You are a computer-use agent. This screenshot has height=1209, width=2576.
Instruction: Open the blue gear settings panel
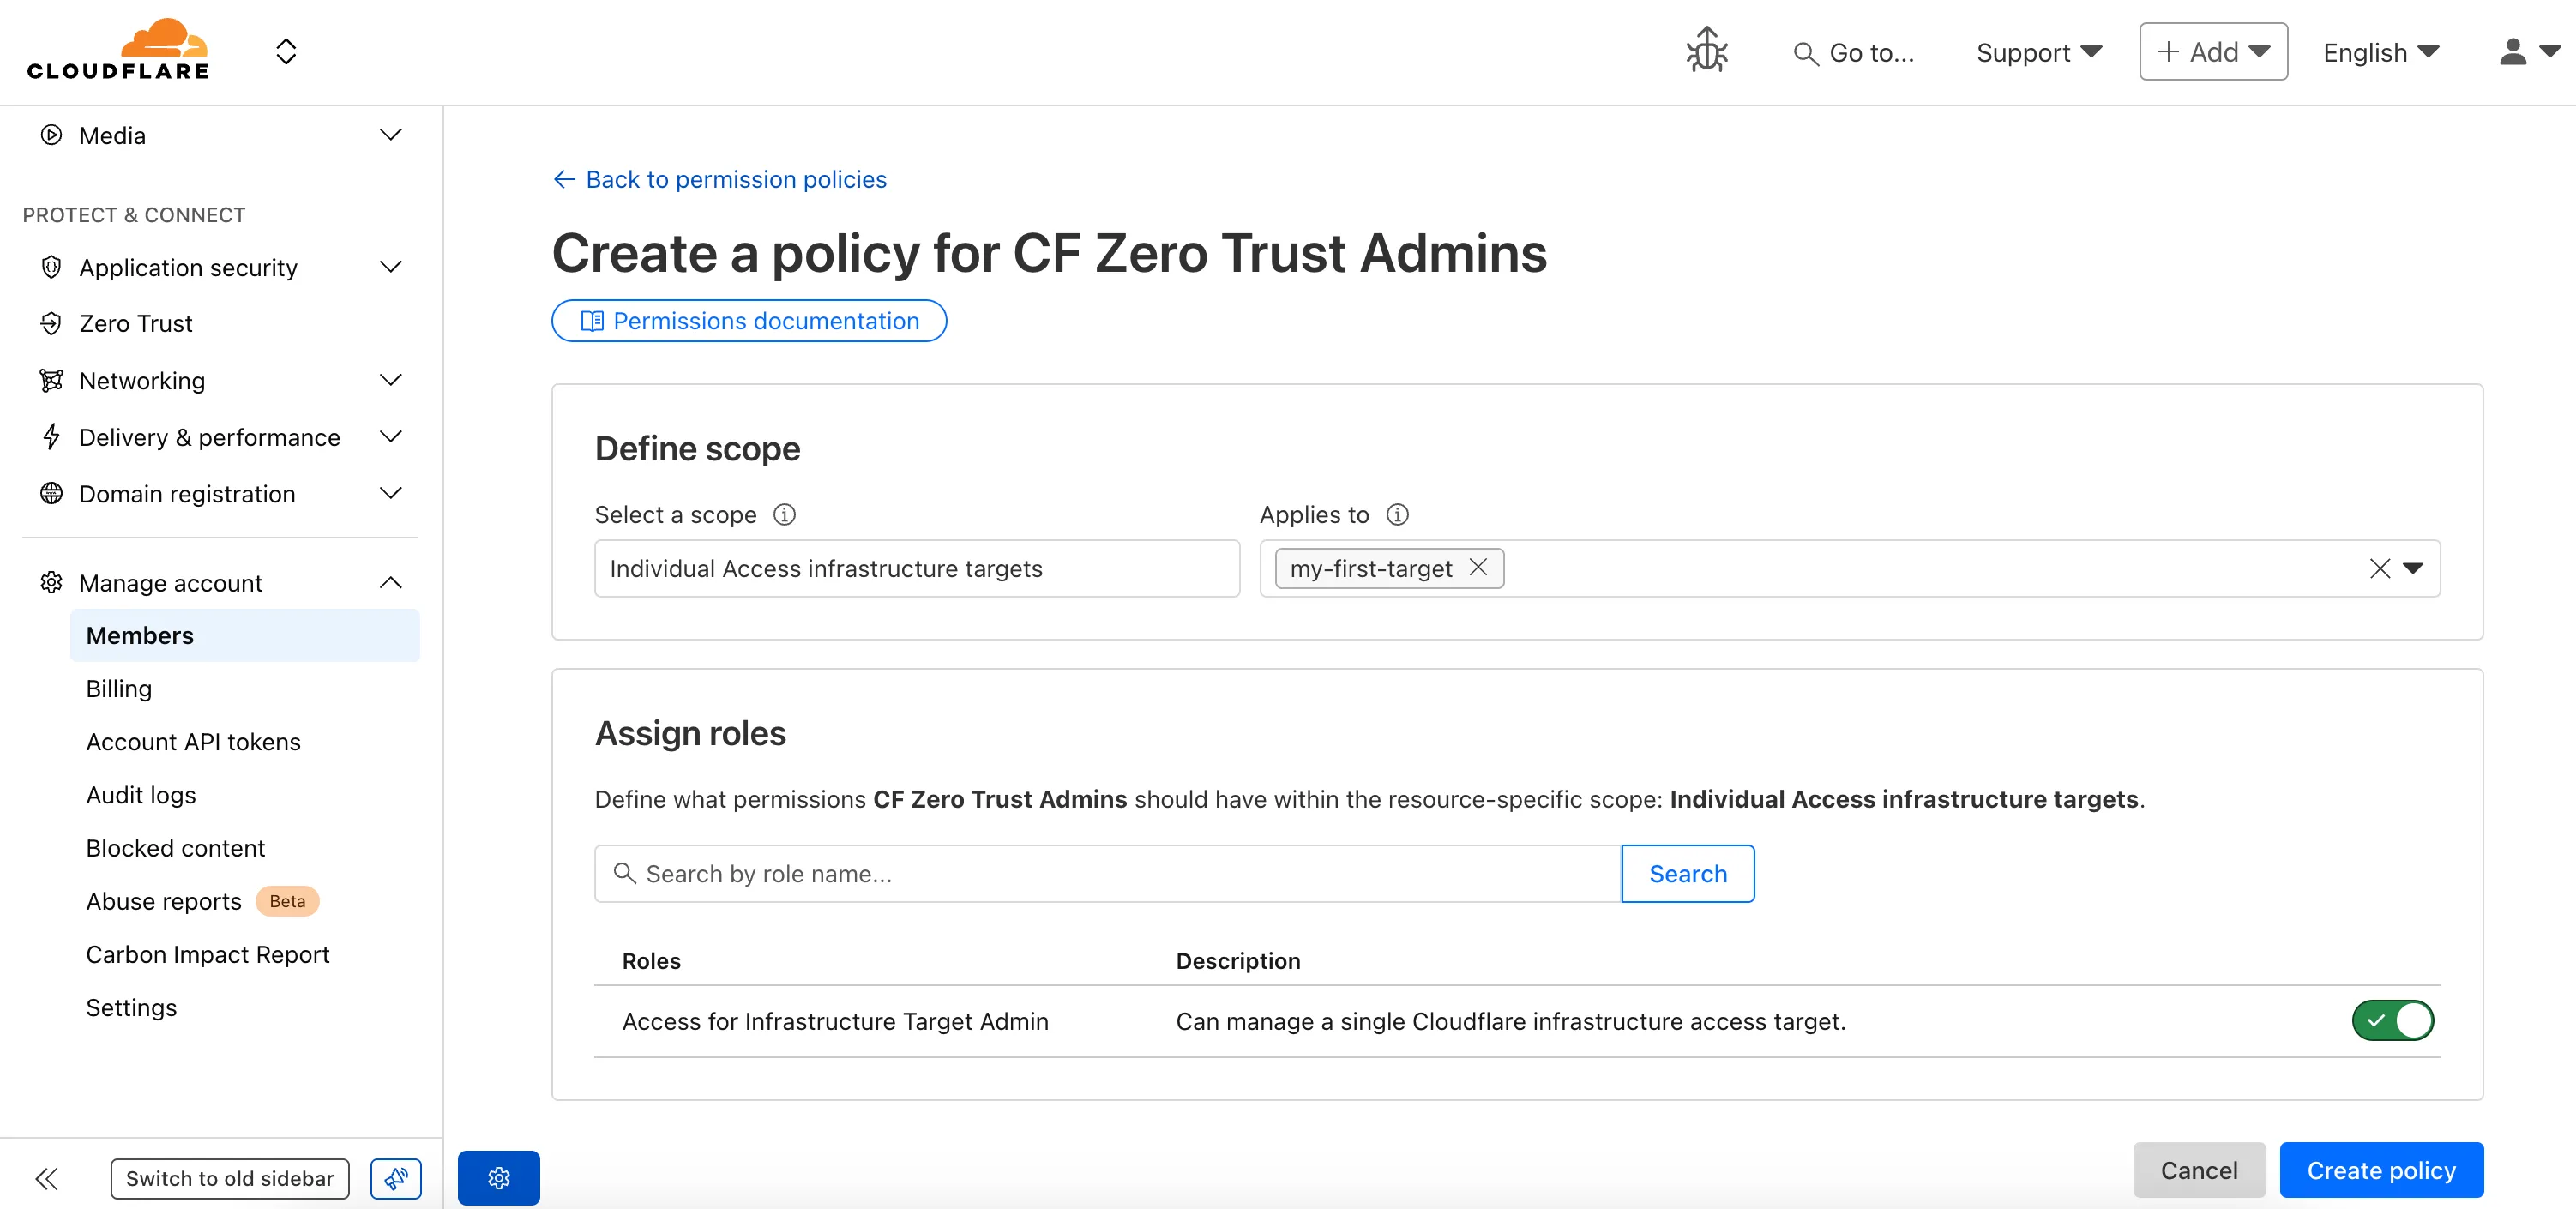click(498, 1178)
